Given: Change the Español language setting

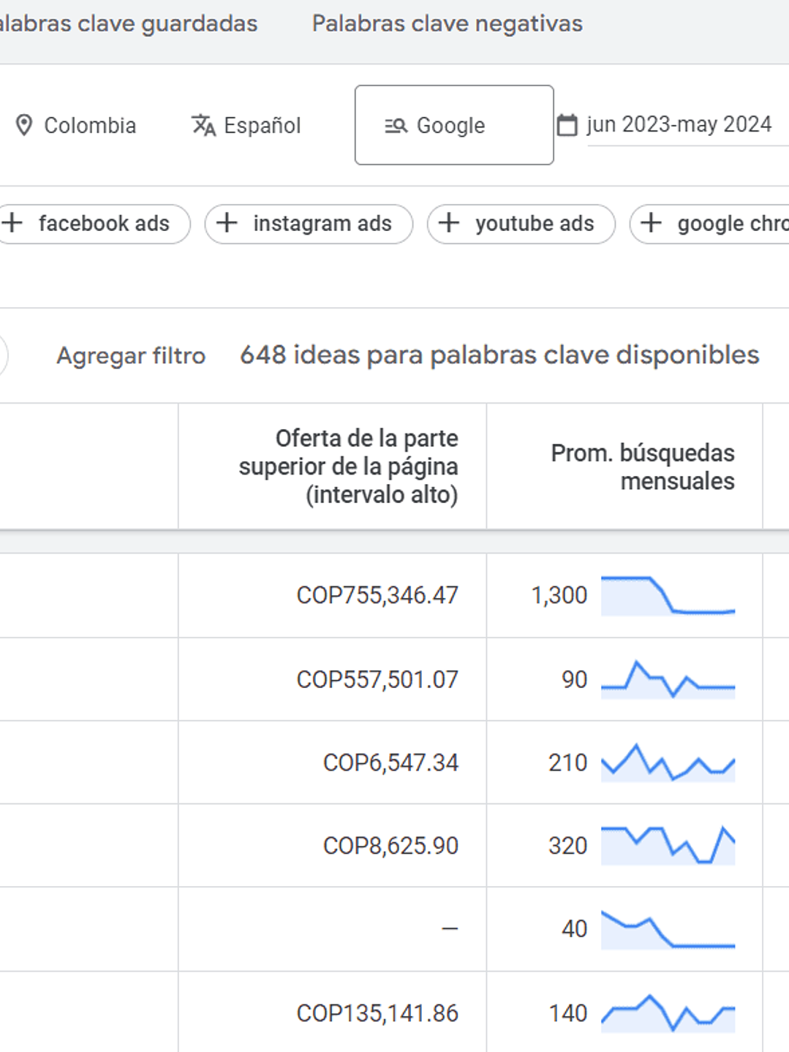Looking at the screenshot, I should [x=262, y=126].
